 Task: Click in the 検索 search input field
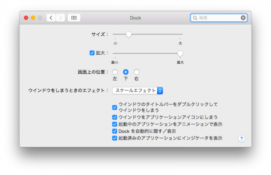[219, 18]
